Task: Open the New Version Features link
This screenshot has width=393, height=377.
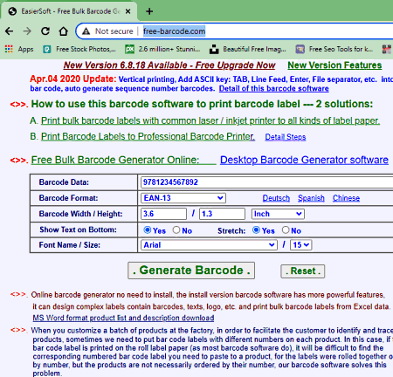Action: click(334, 65)
